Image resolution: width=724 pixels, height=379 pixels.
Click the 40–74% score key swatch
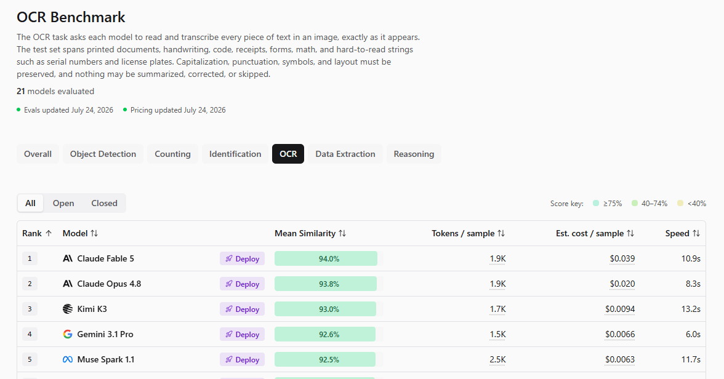(634, 203)
